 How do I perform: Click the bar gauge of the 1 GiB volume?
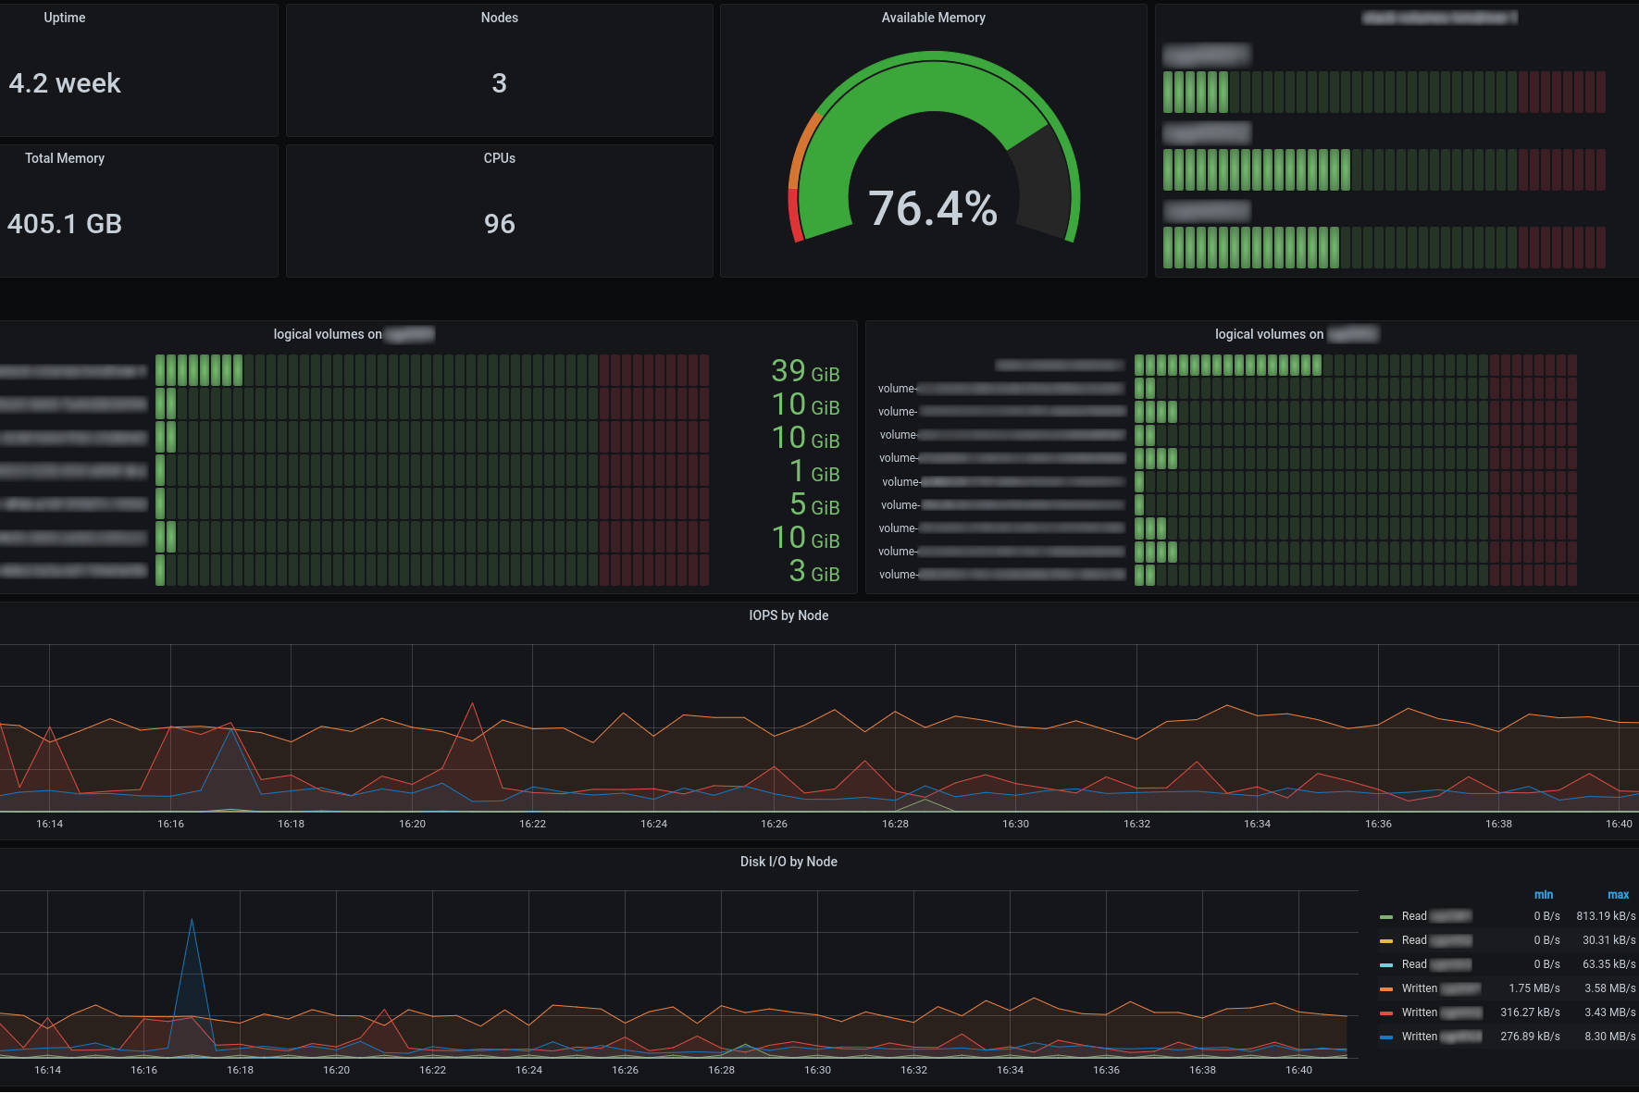[432, 470]
